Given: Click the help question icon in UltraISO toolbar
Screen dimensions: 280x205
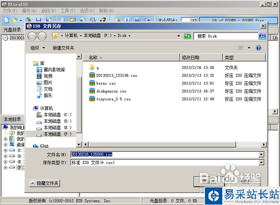Looking at the screenshot, I should click(137, 20).
